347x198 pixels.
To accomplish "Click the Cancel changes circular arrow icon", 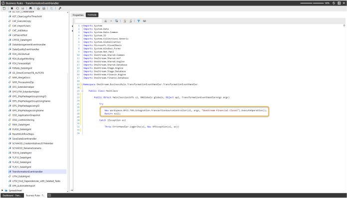I will click(17, 8).
